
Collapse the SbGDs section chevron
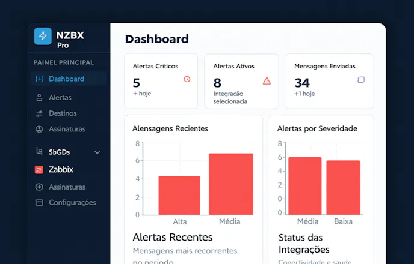pyautogui.click(x=97, y=152)
